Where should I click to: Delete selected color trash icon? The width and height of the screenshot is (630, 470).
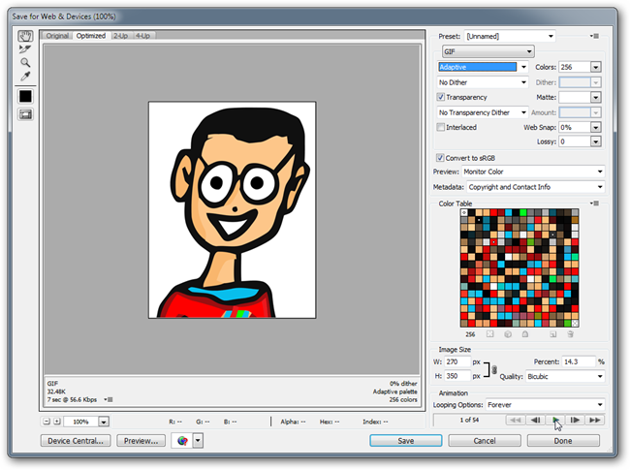pyautogui.click(x=571, y=334)
